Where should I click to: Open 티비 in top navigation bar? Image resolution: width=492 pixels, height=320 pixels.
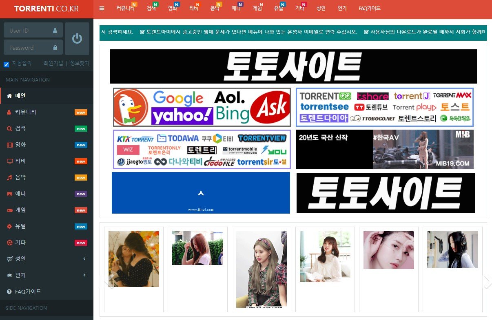tap(194, 8)
